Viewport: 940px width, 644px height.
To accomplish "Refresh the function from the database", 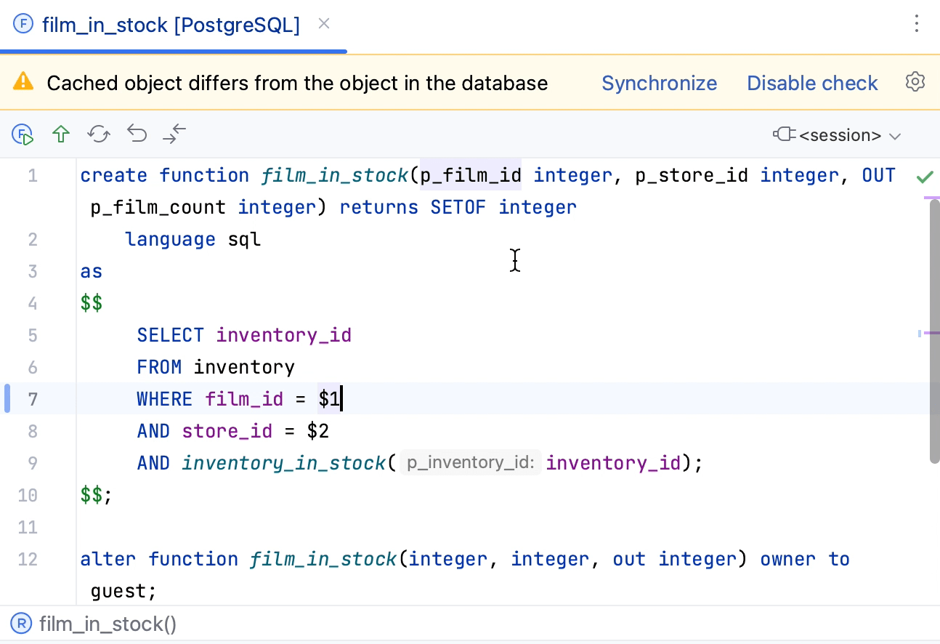I will point(99,134).
